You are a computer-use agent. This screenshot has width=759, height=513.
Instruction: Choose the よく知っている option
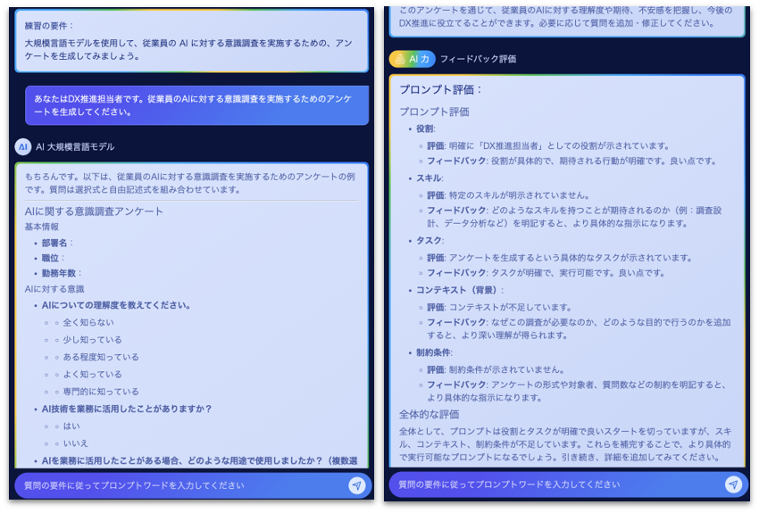92,374
